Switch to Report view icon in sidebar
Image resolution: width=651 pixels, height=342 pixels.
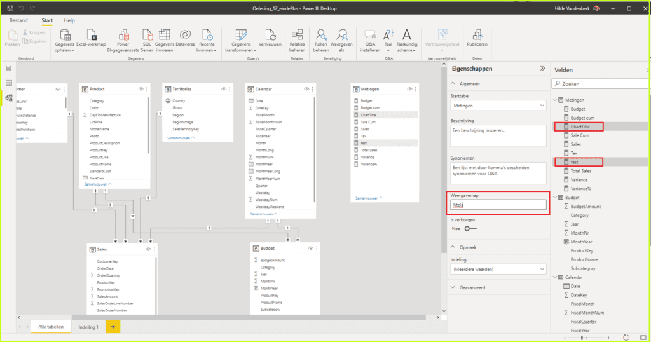pyautogui.click(x=9, y=69)
